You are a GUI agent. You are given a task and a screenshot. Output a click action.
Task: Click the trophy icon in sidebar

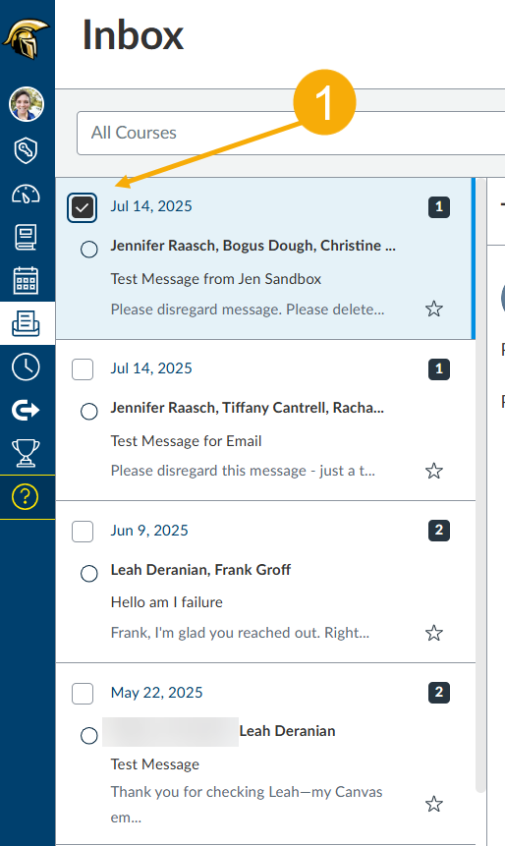(26, 453)
